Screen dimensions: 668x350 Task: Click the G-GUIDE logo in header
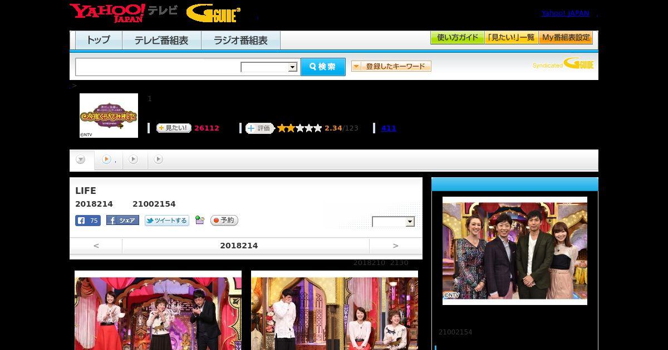click(213, 13)
